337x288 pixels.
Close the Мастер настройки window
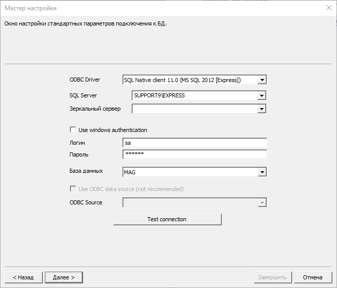tap(329, 8)
